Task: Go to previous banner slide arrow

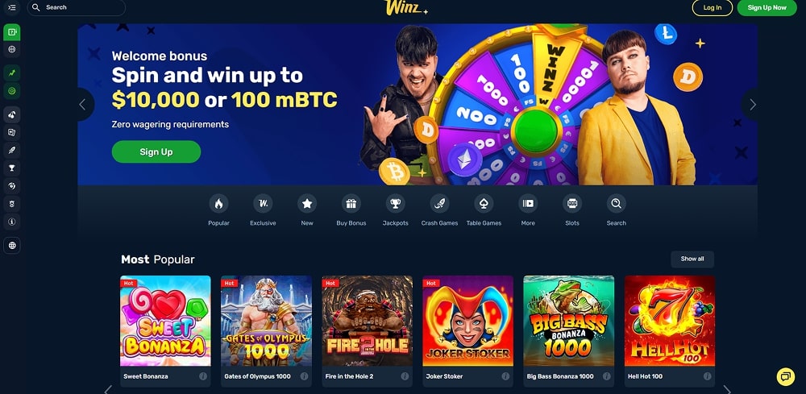Action: click(x=83, y=105)
